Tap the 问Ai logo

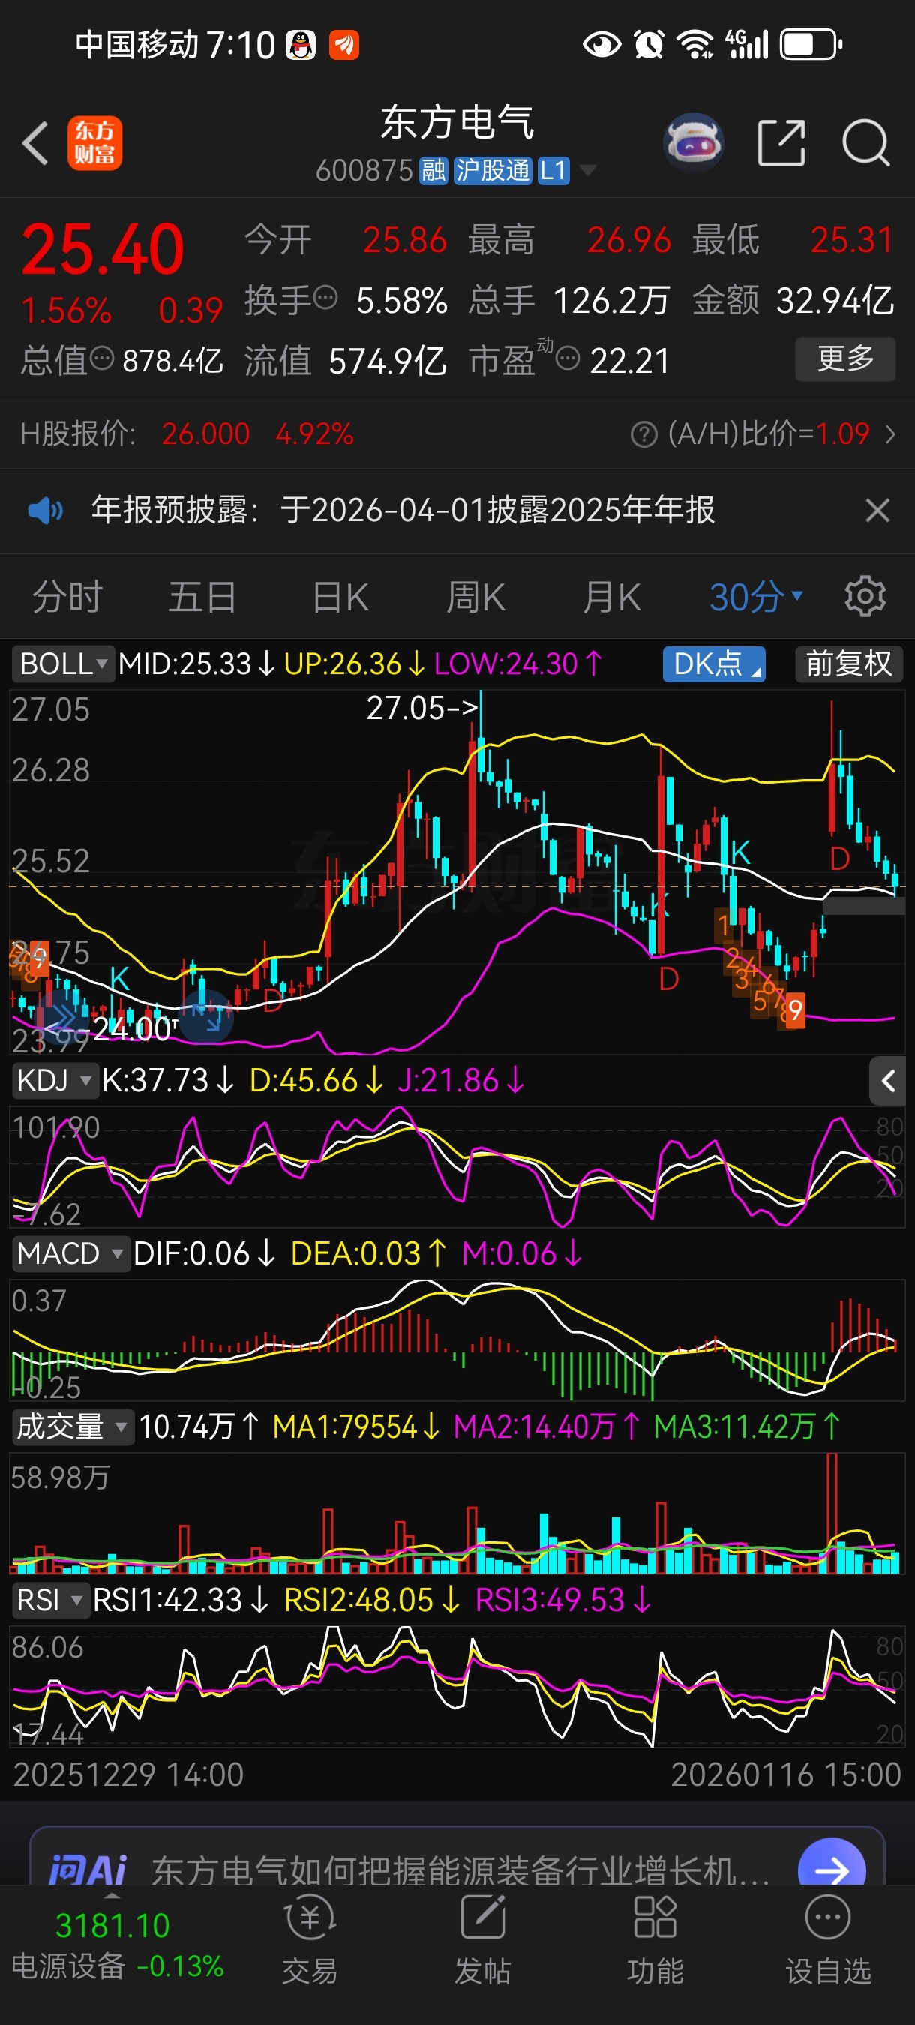88,1871
